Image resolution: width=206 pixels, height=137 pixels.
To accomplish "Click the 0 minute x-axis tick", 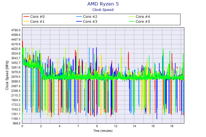I will pyautogui.click(x=22, y=126).
